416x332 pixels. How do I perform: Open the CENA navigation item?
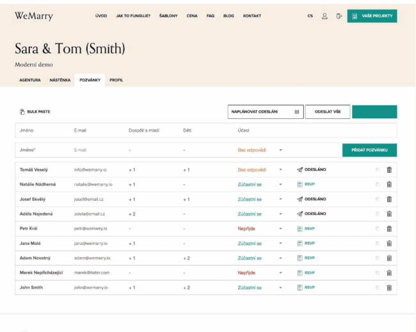click(192, 16)
